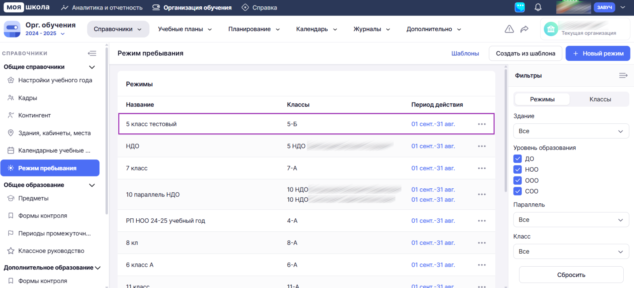Screen dimensions: 634x288
Task: Click the warning triangle icon
Action: (x=509, y=29)
